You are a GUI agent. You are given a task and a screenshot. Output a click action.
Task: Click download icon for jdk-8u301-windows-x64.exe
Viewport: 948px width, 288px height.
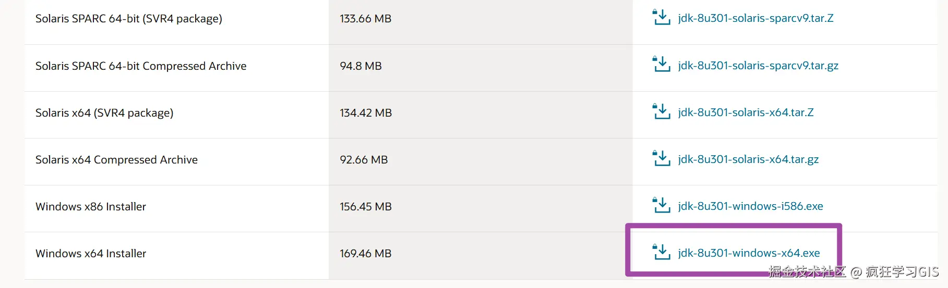[662, 252]
